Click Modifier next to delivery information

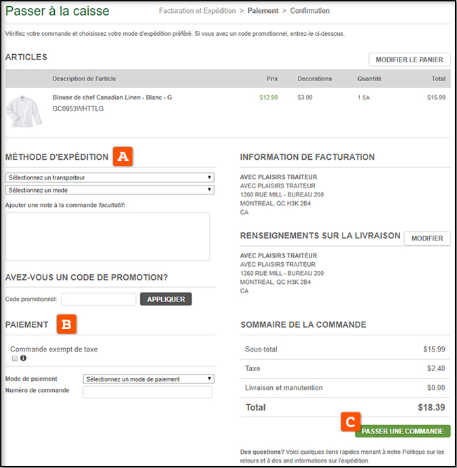(427, 238)
